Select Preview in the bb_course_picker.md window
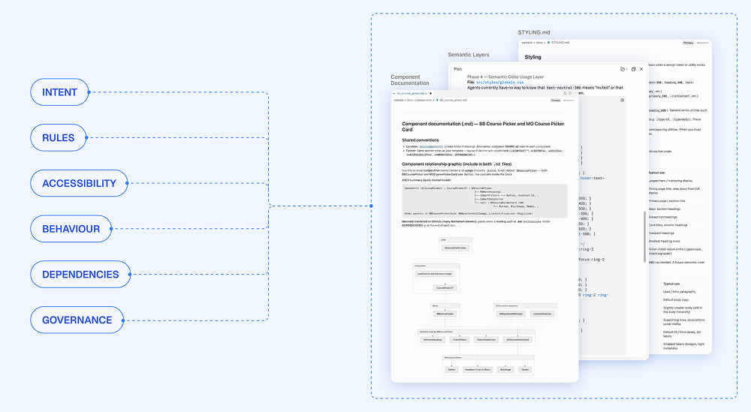 [556, 100]
